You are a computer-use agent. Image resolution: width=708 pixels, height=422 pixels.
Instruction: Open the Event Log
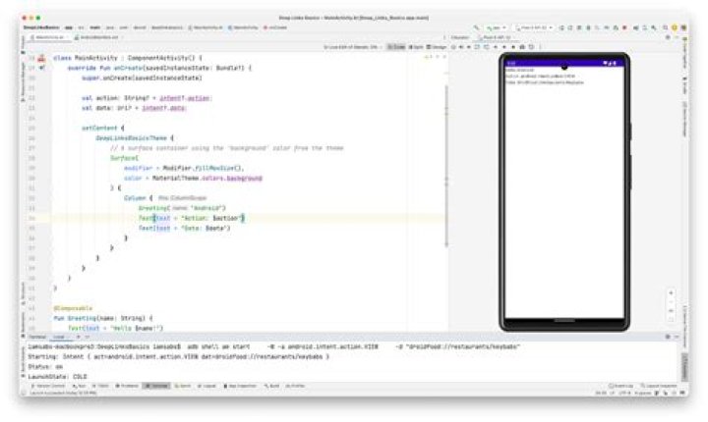click(620, 386)
